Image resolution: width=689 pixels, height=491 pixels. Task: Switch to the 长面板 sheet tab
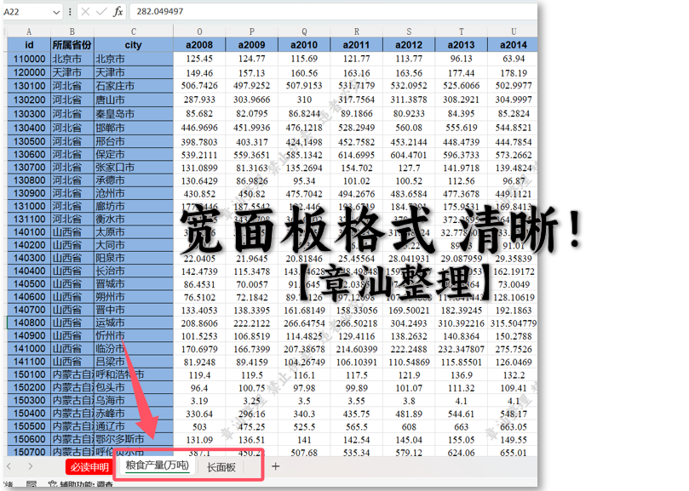coord(221,467)
